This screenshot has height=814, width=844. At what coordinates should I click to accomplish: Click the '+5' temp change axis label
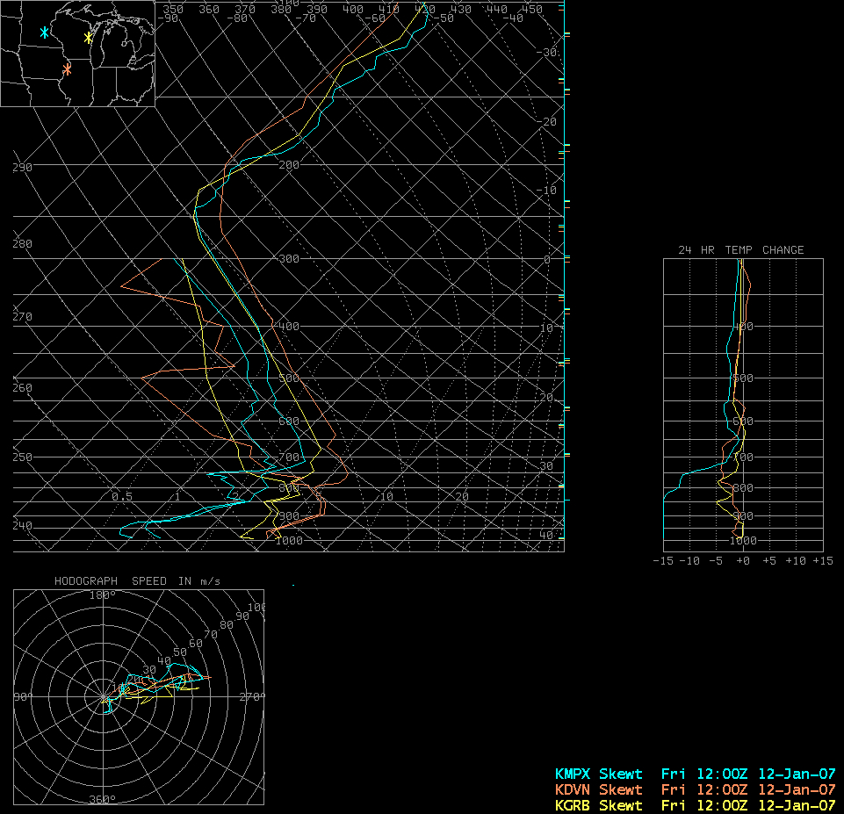(x=769, y=561)
